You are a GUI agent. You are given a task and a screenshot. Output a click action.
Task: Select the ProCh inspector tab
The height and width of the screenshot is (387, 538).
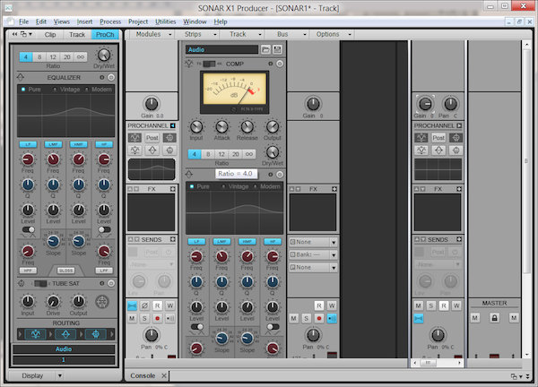point(105,35)
